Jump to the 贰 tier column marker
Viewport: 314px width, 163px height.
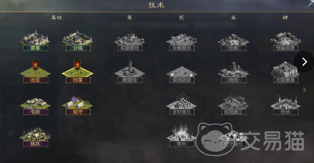click(x=181, y=18)
